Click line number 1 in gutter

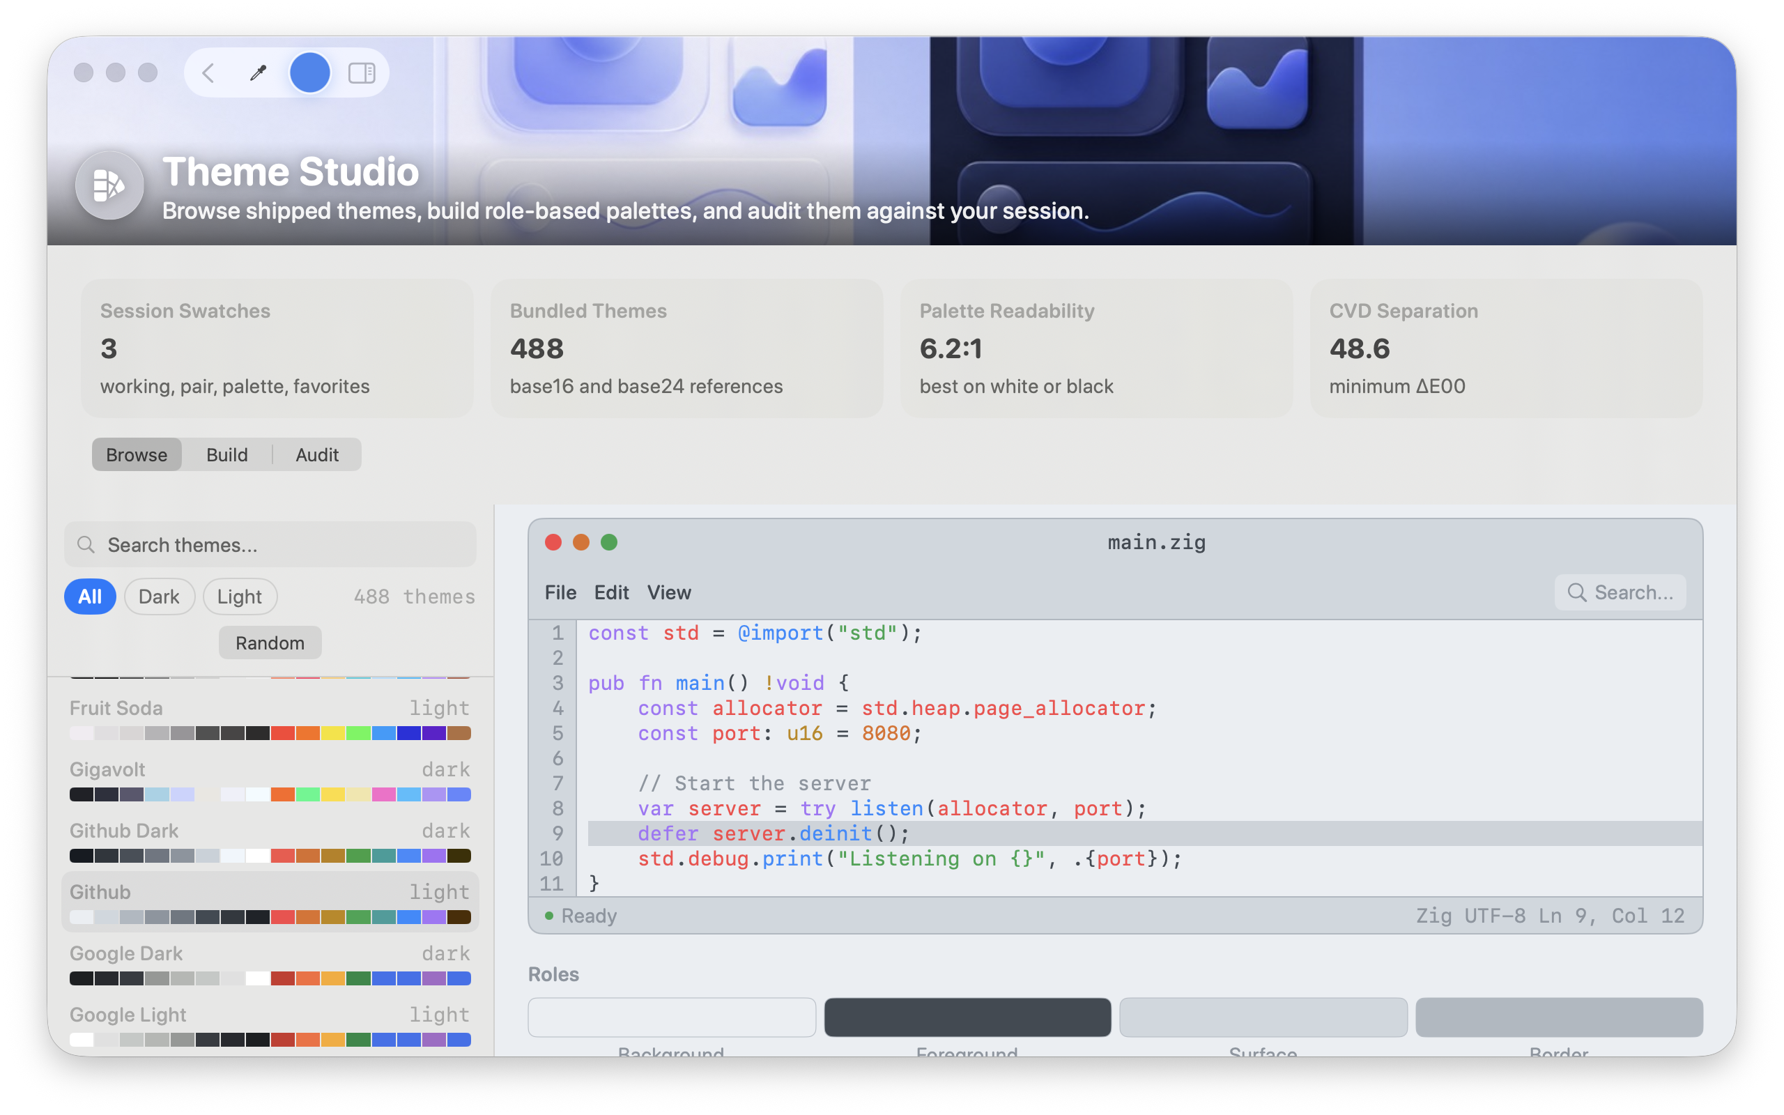557,633
